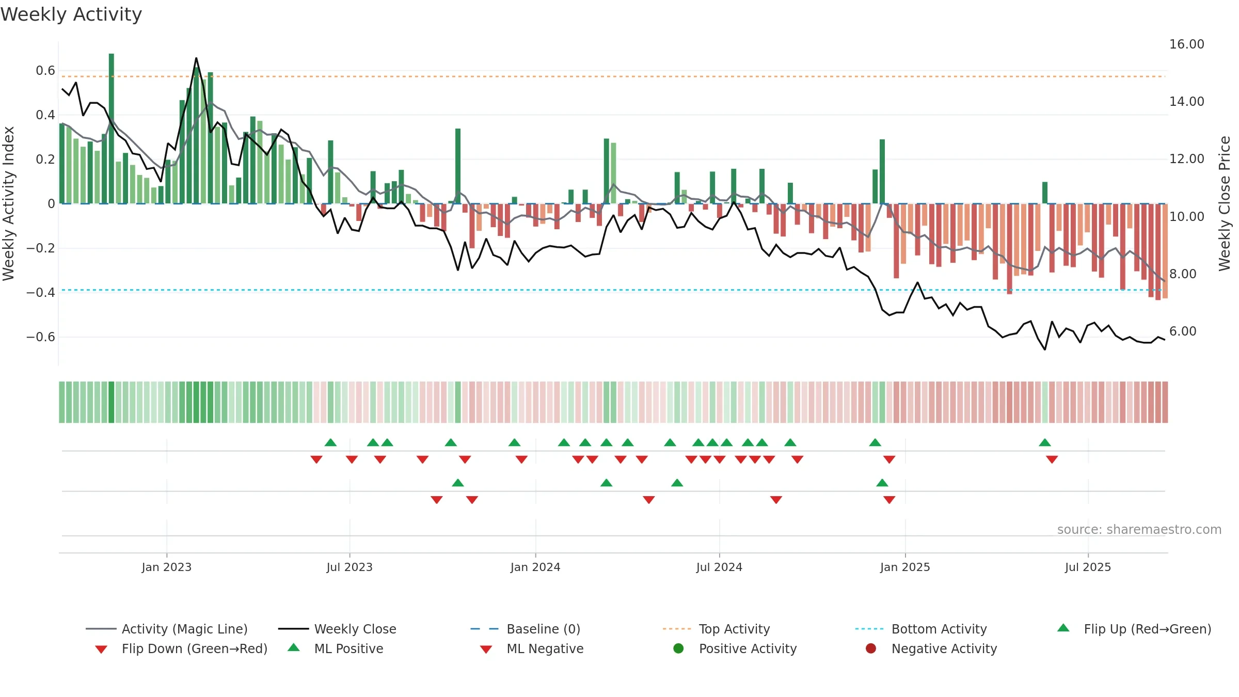Click the Jul 2025 axis label
The width and height of the screenshot is (1239, 697).
[1088, 567]
